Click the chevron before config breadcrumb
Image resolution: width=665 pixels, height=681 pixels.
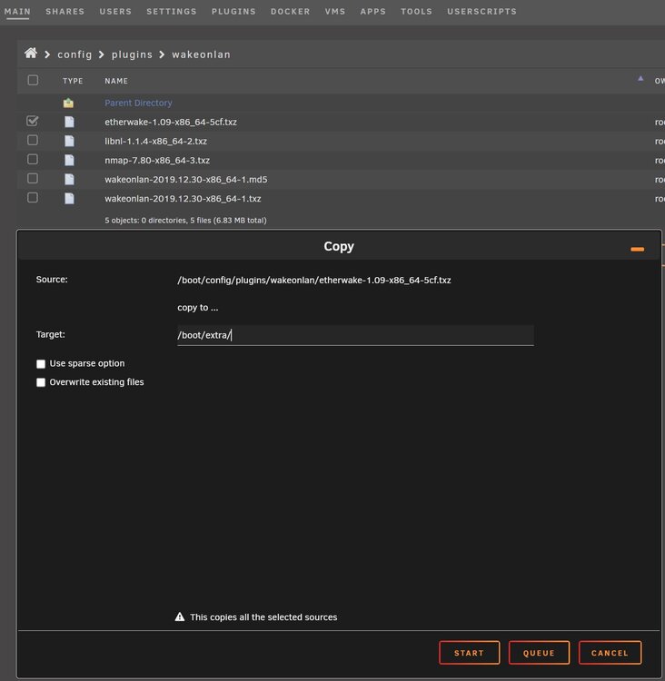pos(47,54)
